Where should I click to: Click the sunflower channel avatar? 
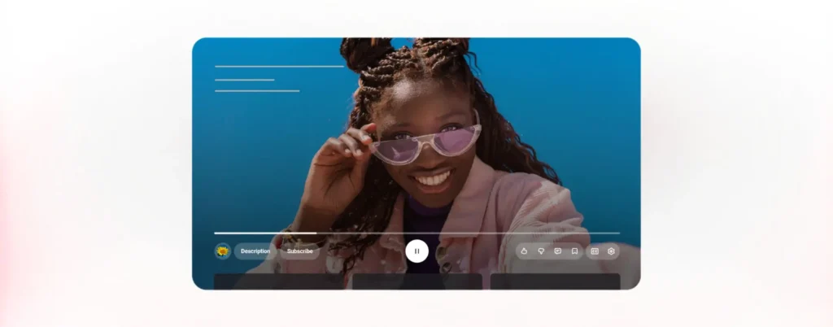222,251
